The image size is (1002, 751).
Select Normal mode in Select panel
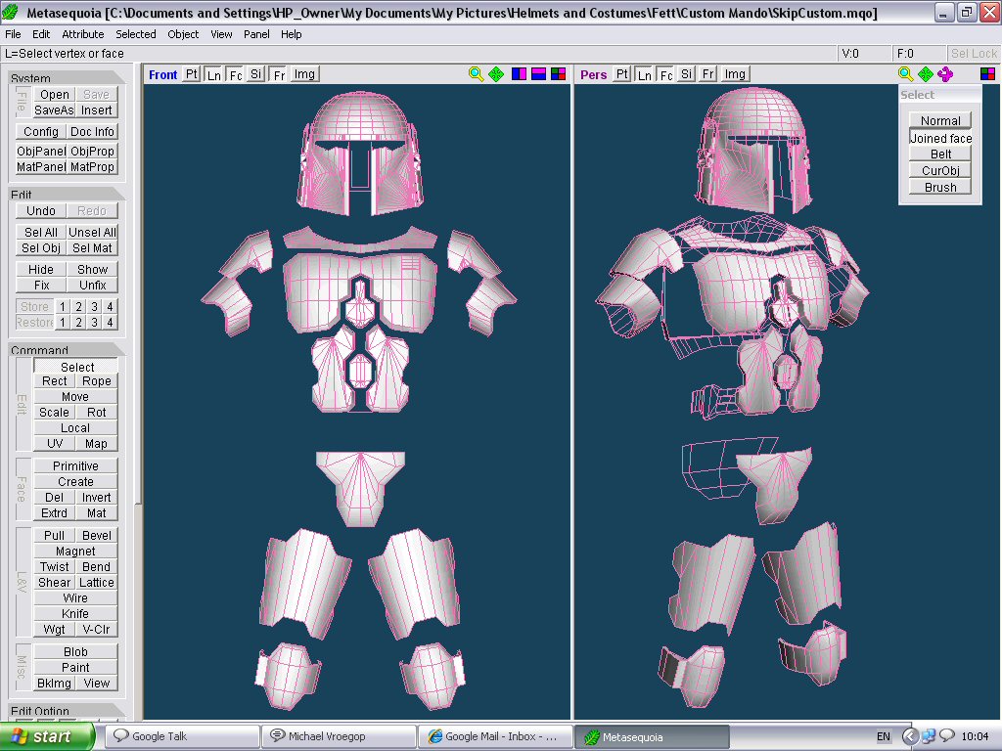point(940,120)
